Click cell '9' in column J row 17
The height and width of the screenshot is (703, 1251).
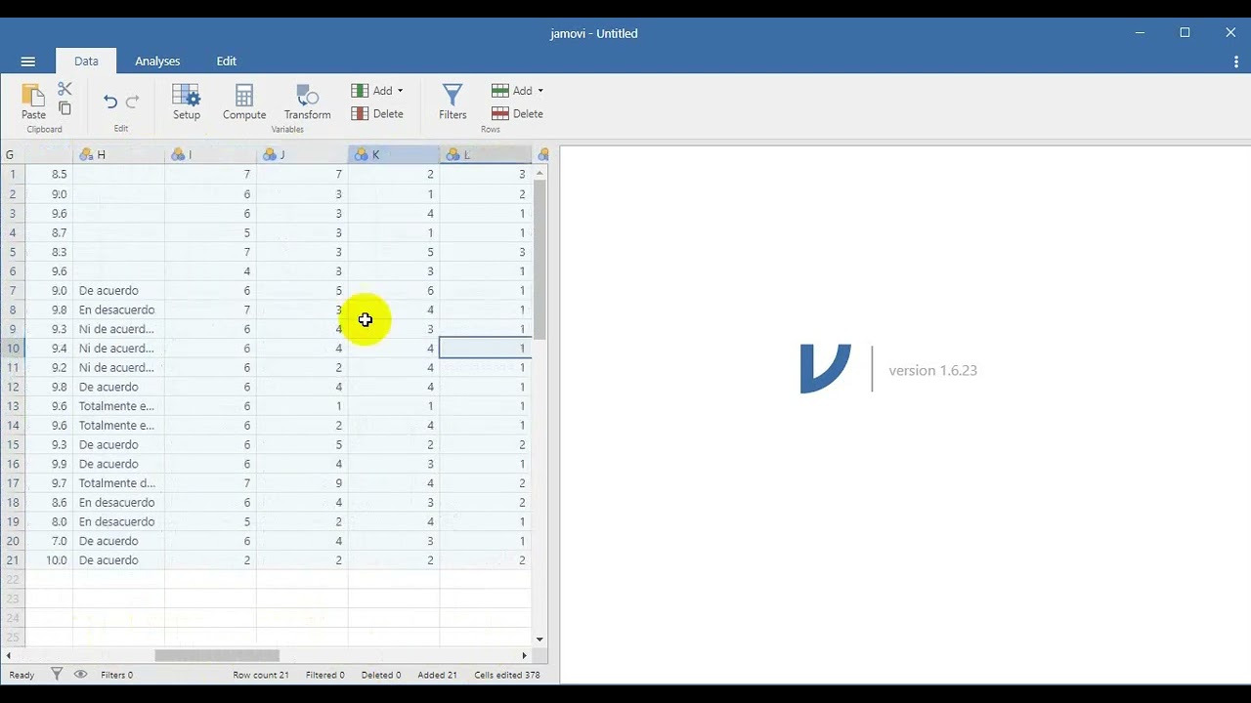pyautogui.click(x=302, y=482)
